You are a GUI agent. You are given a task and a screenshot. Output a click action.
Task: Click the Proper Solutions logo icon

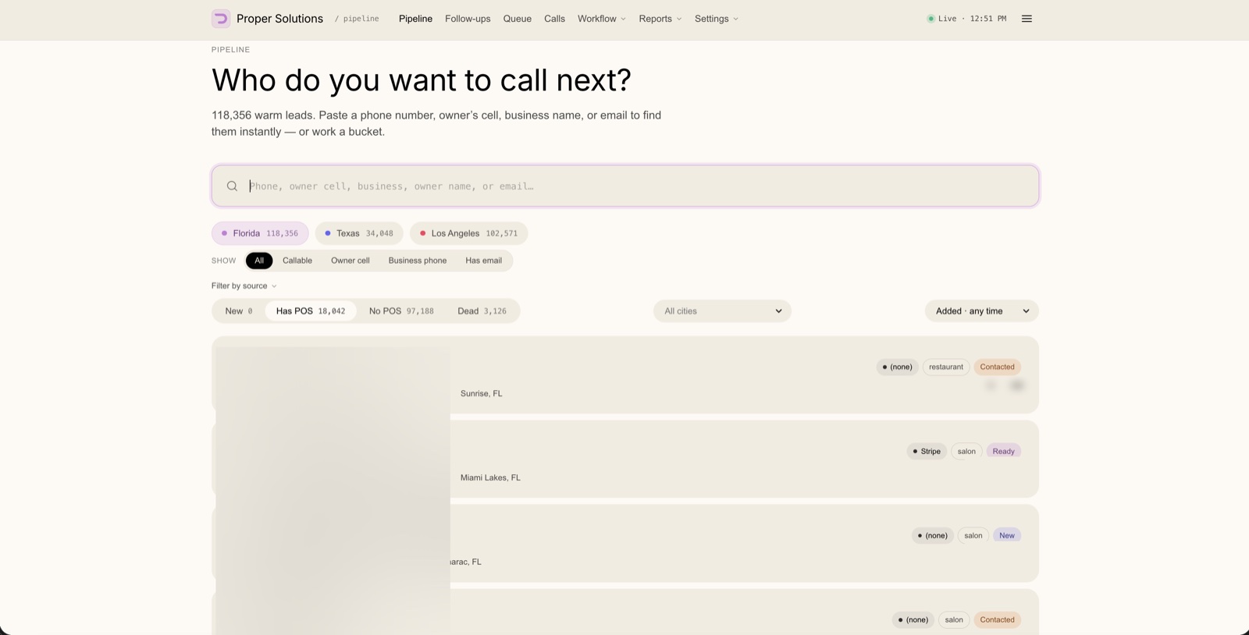click(x=221, y=19)
